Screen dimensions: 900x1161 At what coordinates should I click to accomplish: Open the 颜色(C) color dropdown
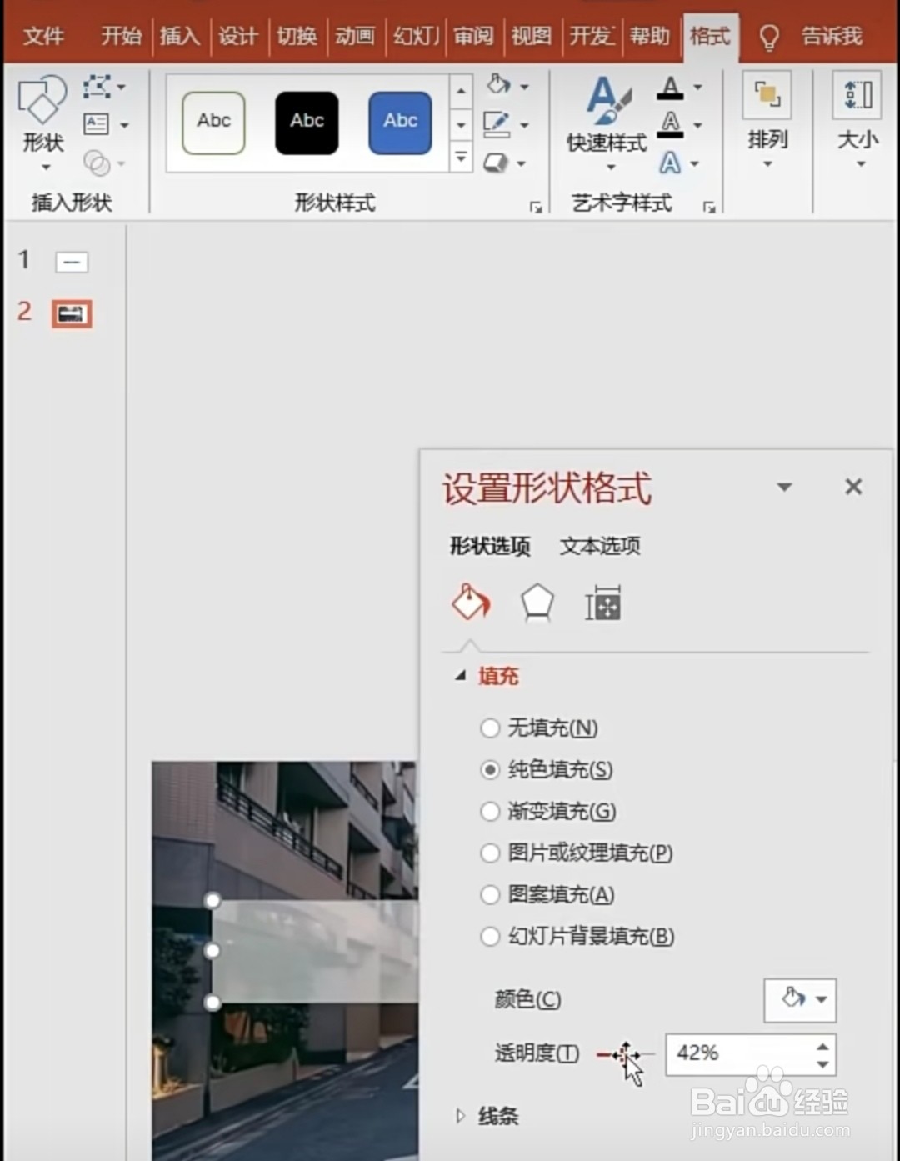coord(798,1000)
